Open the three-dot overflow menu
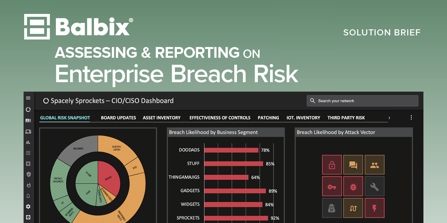Image resolution: width=447 pixels, height=223 pixels. coord(411,118)
